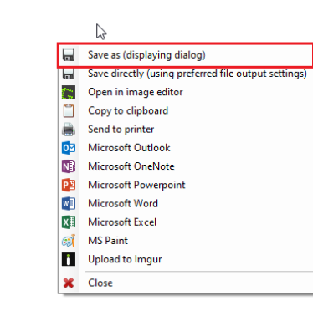
Task: Click the MS Paint palette icon
Action: tap(69, 241)
